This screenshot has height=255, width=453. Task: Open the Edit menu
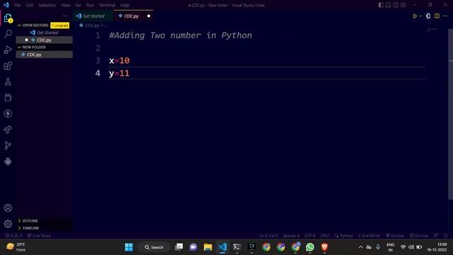point(30,5)
